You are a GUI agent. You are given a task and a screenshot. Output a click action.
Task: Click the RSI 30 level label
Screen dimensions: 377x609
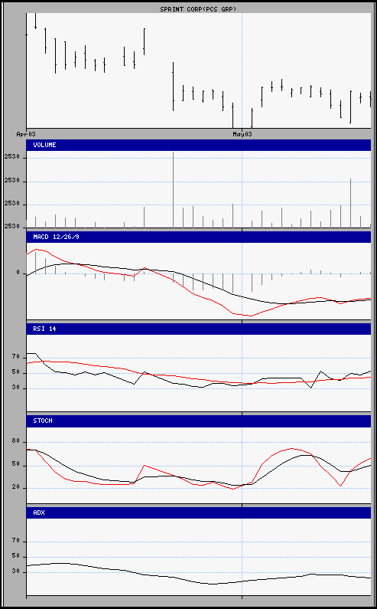point(15,388)
